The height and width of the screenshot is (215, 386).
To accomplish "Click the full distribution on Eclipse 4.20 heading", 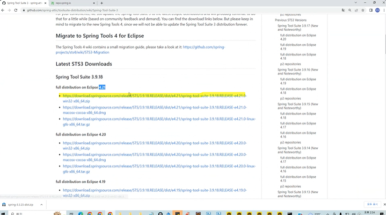I will pyautogui.click(x=81, y=134).
